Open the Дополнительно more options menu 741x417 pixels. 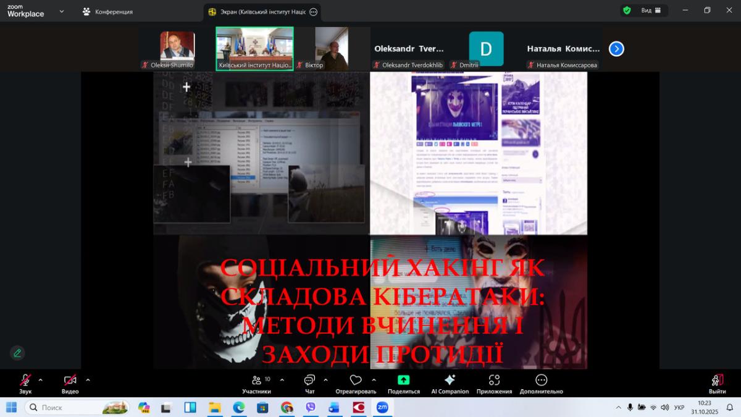point(541,384)
